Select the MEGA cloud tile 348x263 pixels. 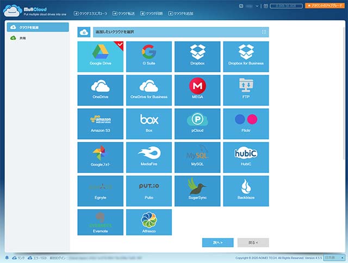197,90
